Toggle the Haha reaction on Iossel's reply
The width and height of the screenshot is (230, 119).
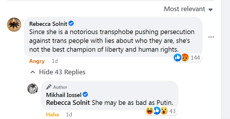tap(52, 114)
